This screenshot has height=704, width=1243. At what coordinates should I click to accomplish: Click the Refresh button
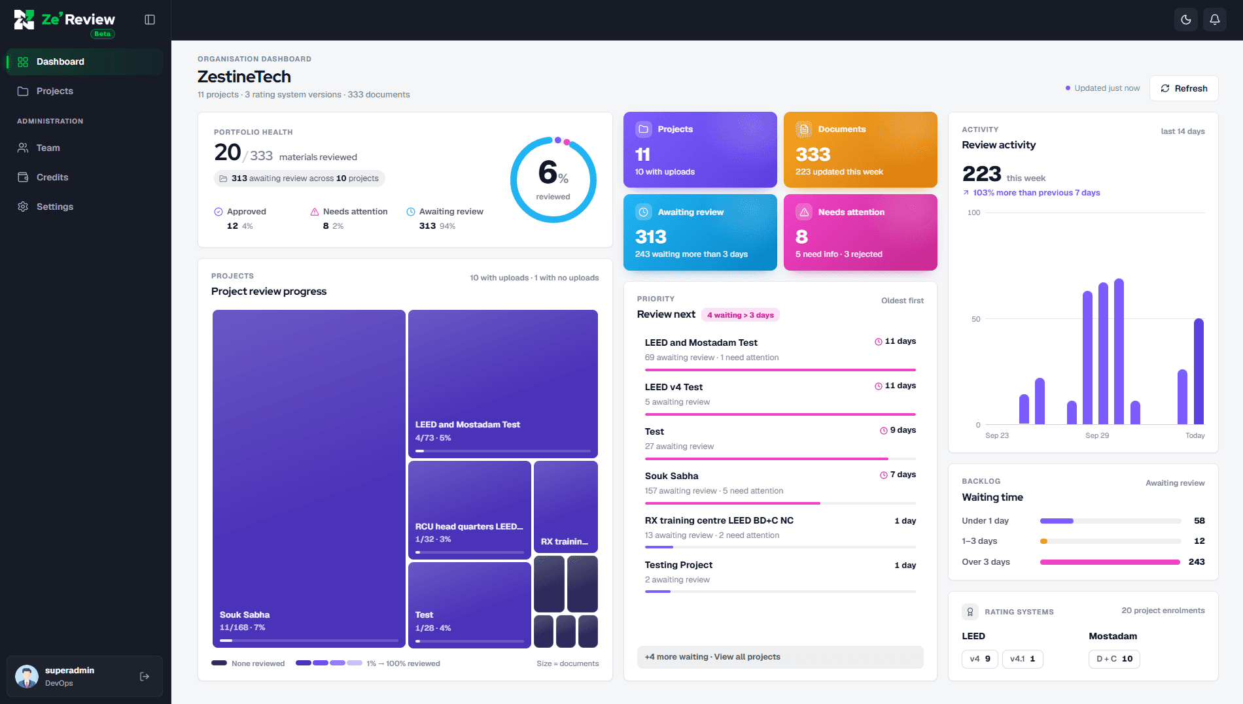tap(1183, 88)
